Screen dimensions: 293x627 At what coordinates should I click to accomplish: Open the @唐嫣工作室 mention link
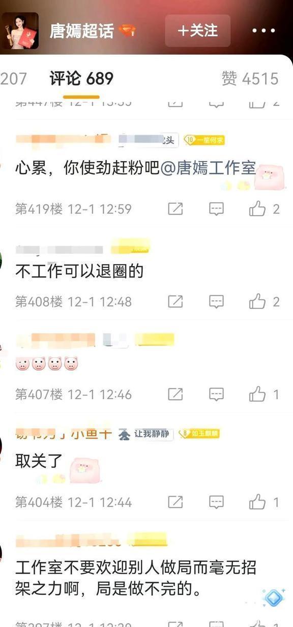point(209,169)
